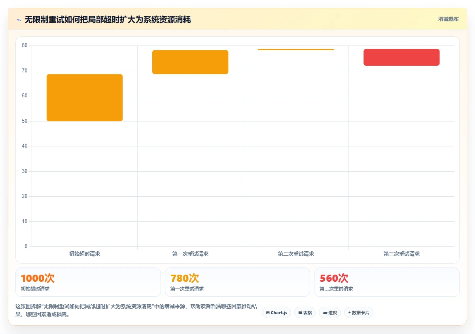Click the 780次 value card
475x334 pixels.
coord(237,282)
